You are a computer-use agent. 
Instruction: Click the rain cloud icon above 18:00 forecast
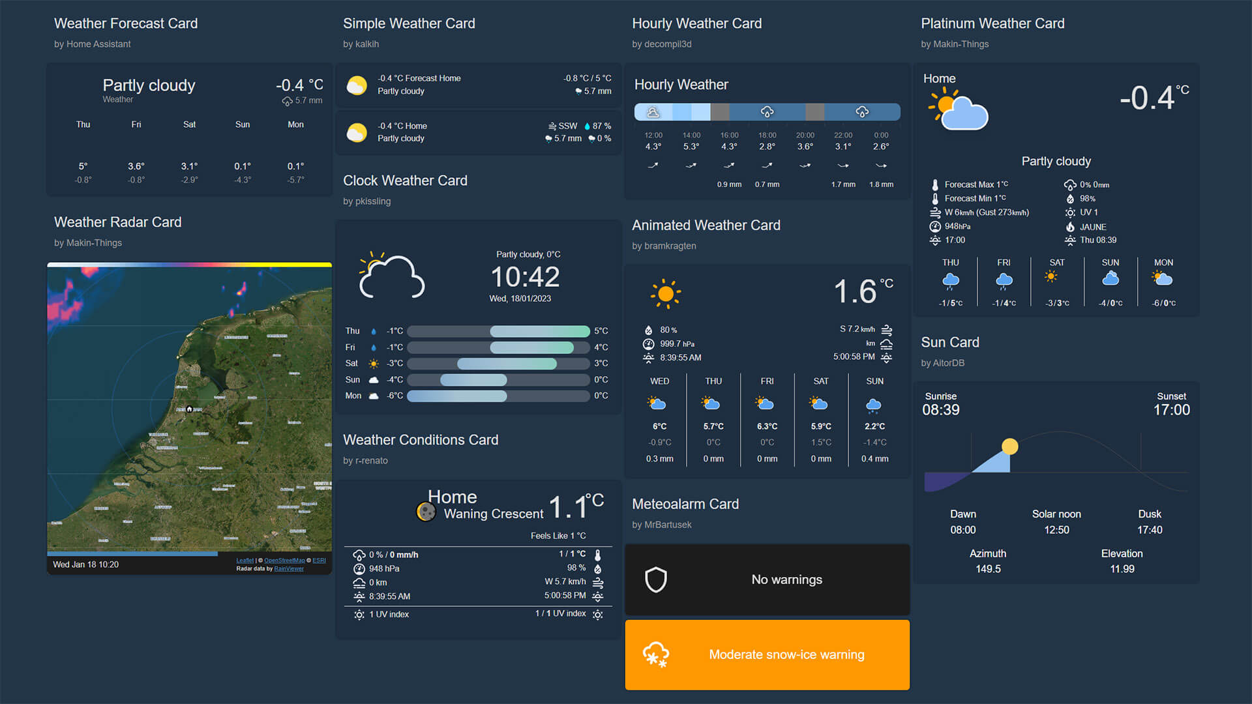767,111
